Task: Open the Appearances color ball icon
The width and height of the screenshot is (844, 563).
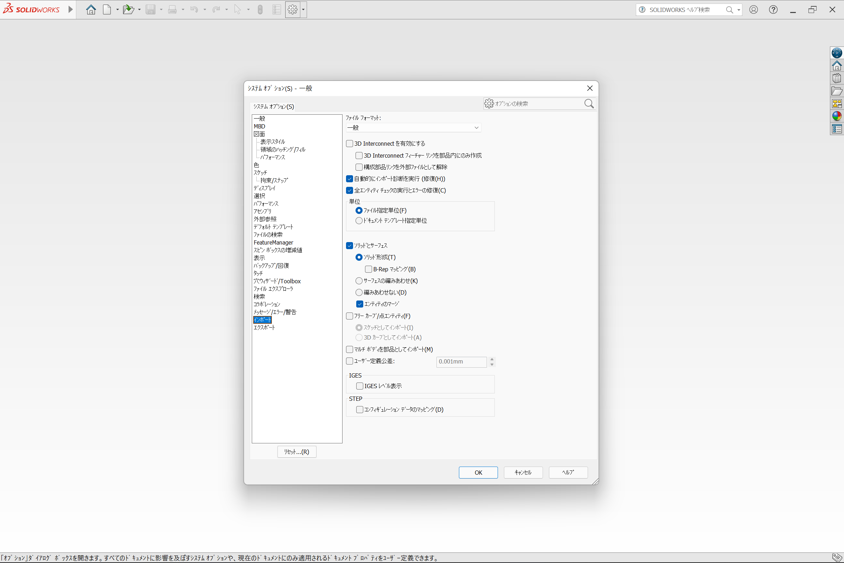Action: click(837, 116)
